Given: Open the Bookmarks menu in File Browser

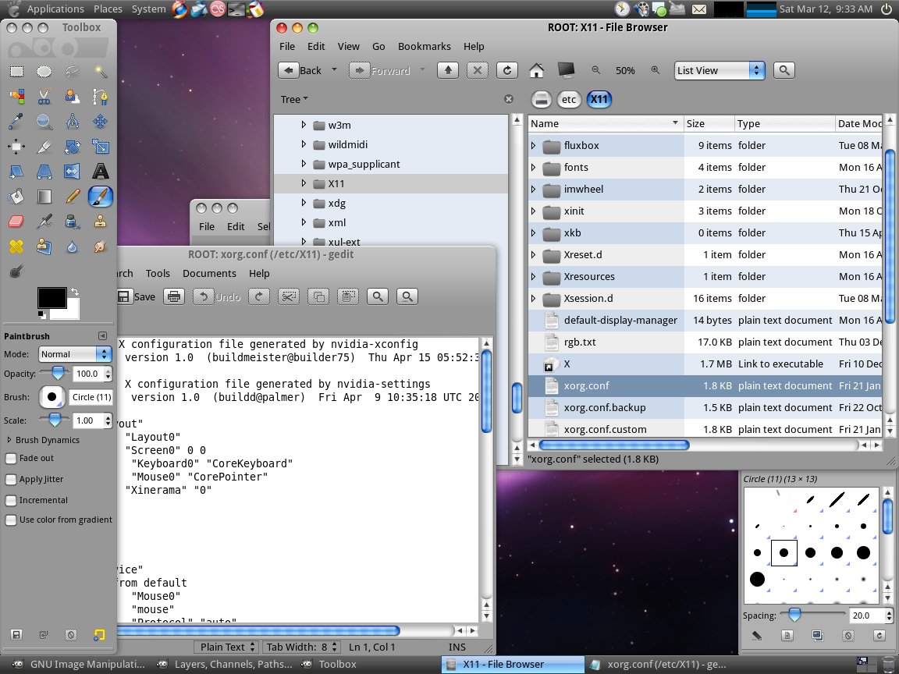Looking at the screenshot, I should point(425,47).
